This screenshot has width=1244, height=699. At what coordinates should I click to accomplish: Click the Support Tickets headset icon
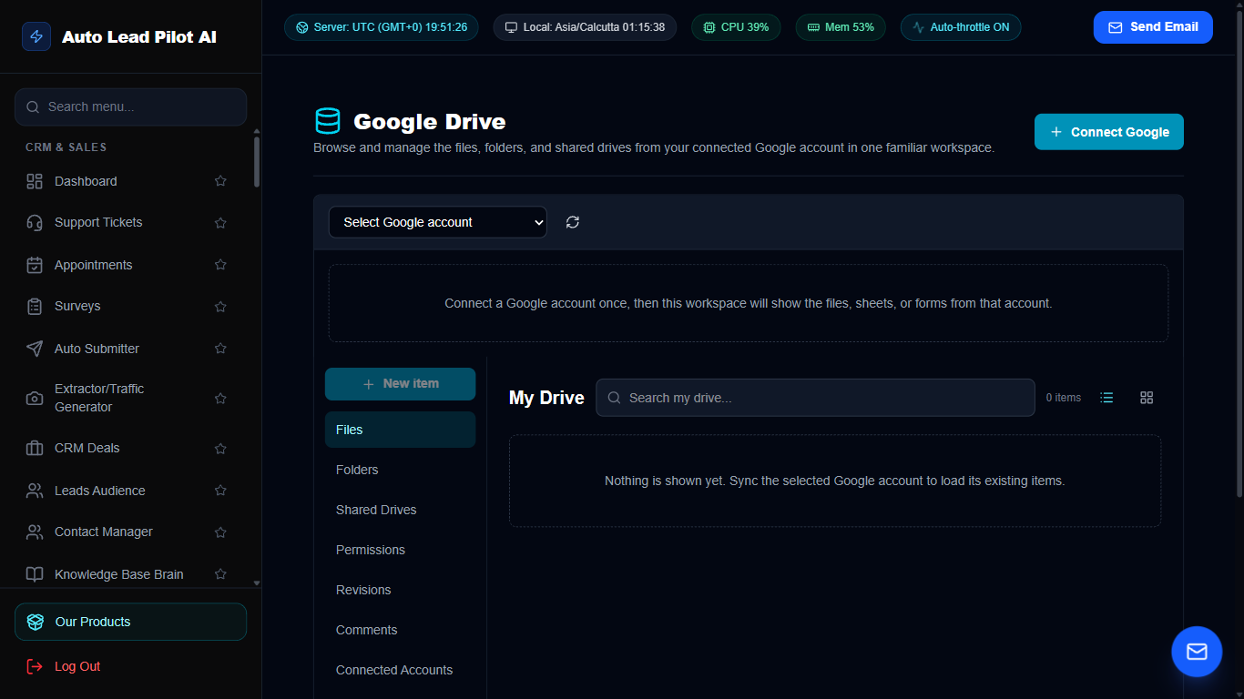[35, 222]
